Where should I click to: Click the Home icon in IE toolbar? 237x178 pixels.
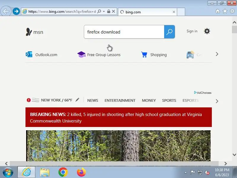pos(218,11)
